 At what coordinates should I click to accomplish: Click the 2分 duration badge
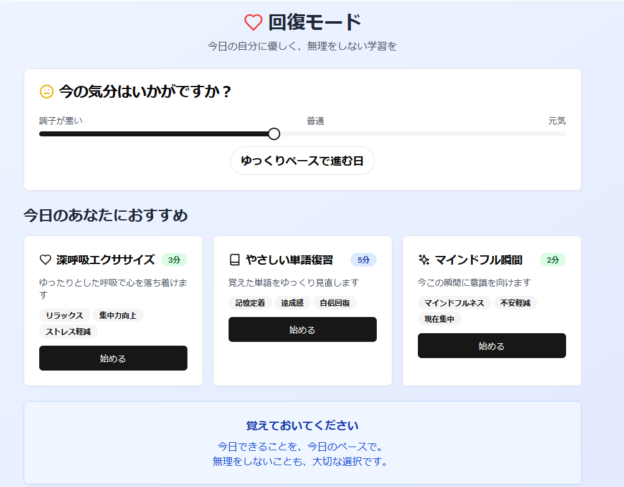pyautogui.click(x=552, y=260)
